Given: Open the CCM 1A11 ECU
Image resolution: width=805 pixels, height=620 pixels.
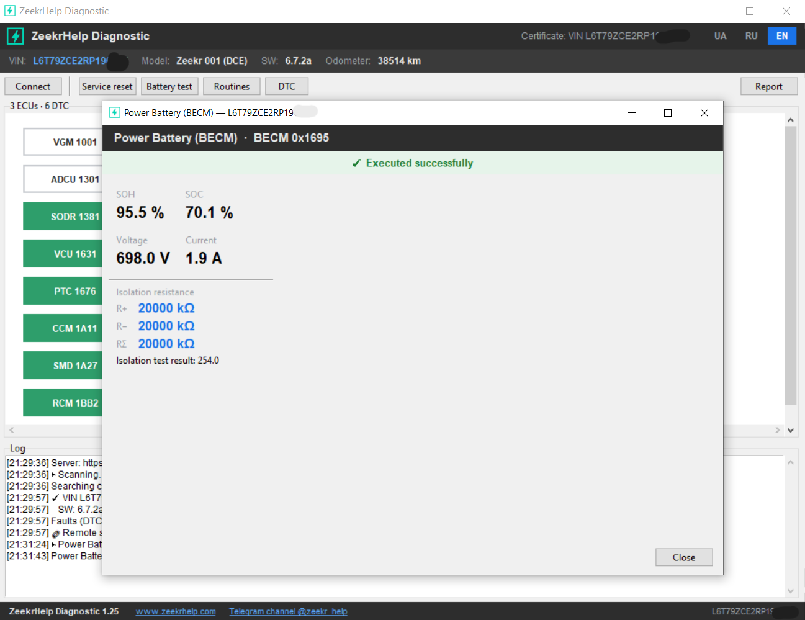Looking at the screenshot, I should pyautogui.click(x=63, y=328).
